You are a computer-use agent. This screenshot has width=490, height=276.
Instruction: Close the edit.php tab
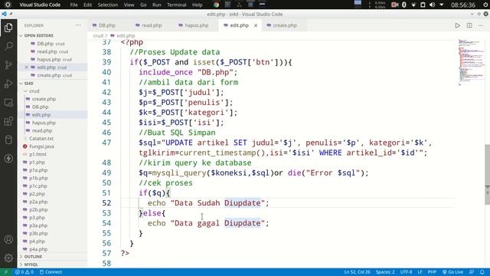pos(256,25)
